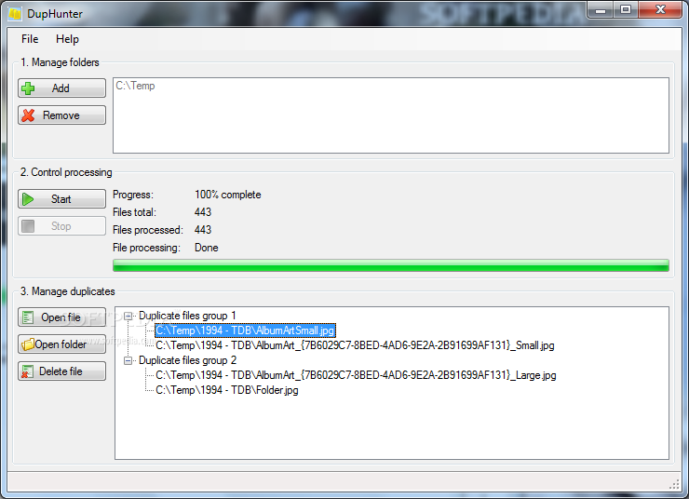
Task: Click the green progress bar
Action: [x=391, y=265]
